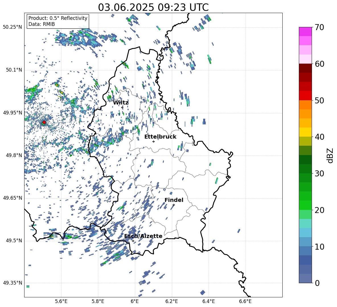Click the 49.65°N latitude label

click(x=13, y=198)
